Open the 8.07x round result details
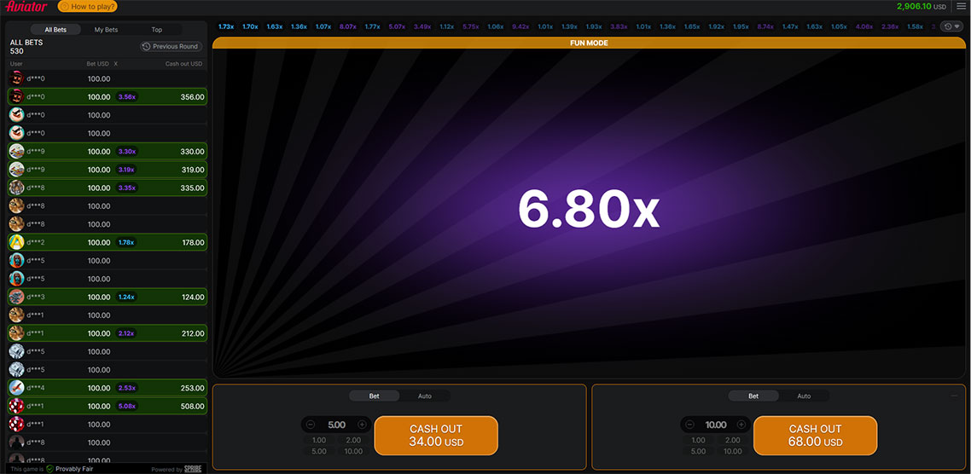Screen dimensions: 971x474 [x=348, y=26]
